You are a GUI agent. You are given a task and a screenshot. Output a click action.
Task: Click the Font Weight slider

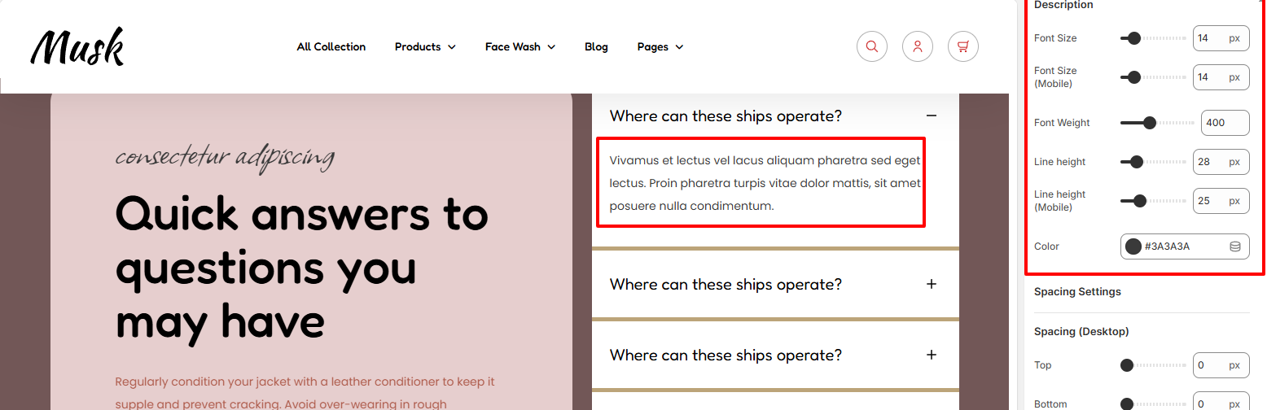click(1156, 123)
